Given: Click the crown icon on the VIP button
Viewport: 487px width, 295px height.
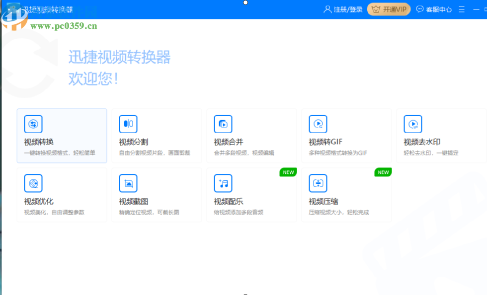Looking at the screenshot, I should coord(375,9).
